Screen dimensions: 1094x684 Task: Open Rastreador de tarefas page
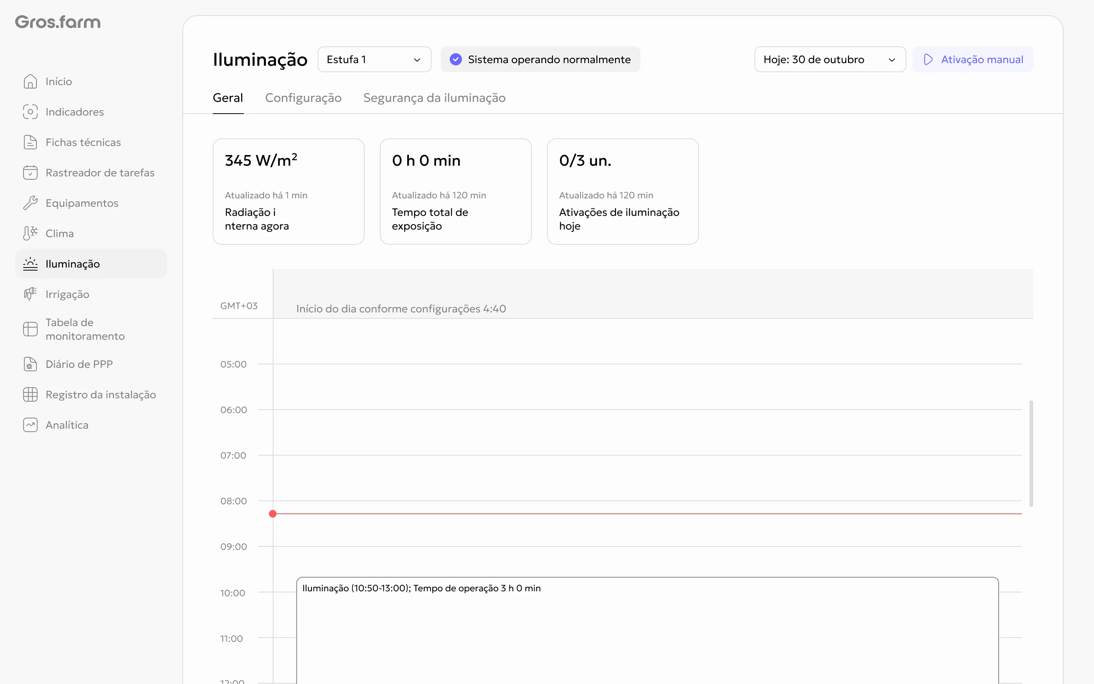coord(91,173)
